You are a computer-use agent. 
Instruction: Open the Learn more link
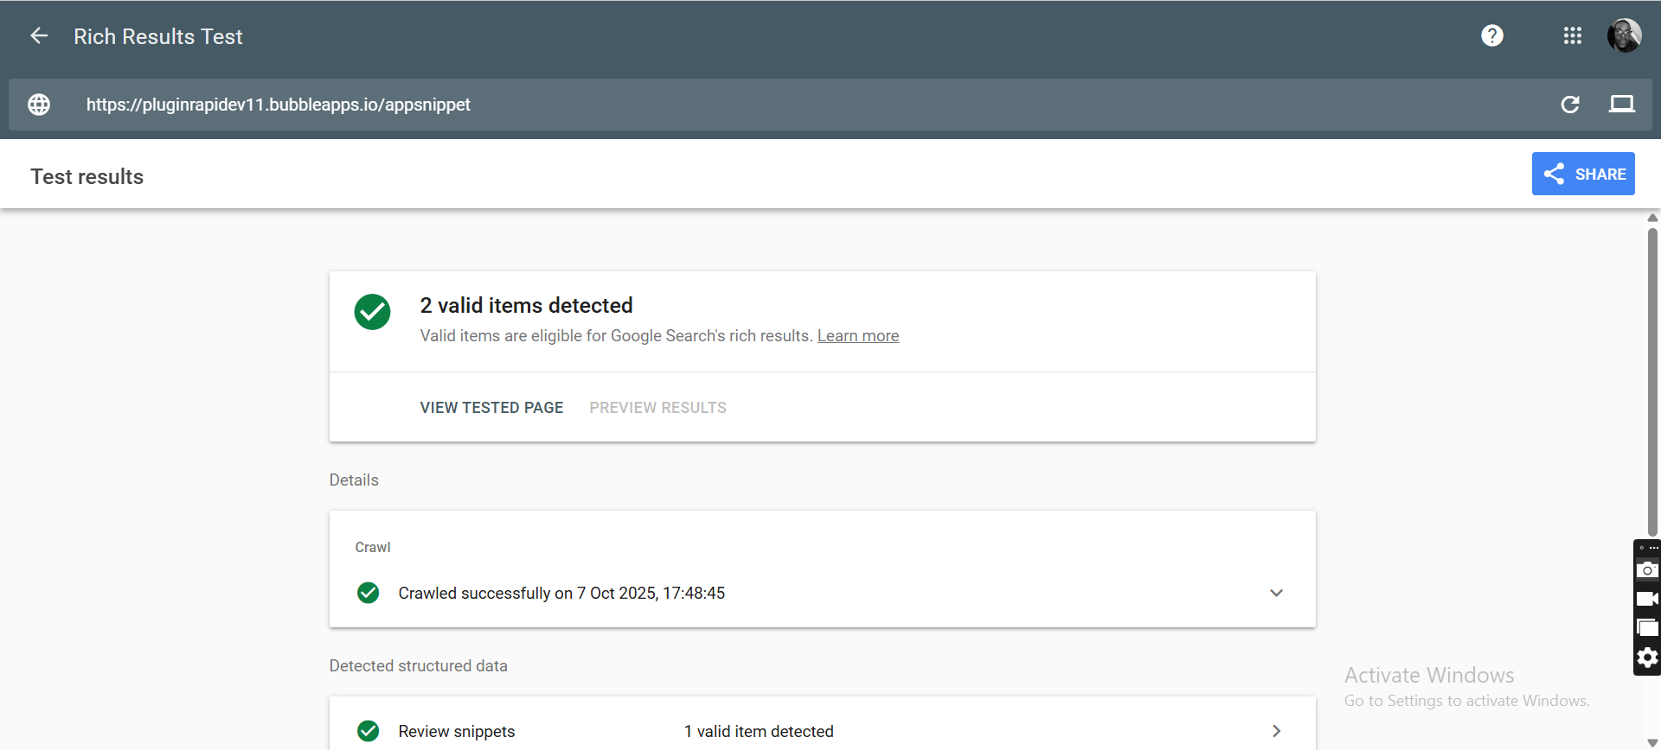click(x=857, y=336)
